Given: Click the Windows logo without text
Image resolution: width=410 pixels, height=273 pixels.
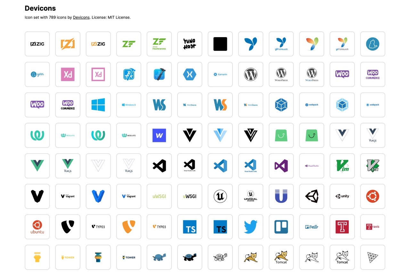Looking at the screenshot, I should coord(98,105).
